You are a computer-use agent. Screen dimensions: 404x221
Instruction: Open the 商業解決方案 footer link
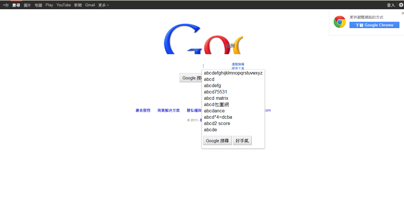169,111
